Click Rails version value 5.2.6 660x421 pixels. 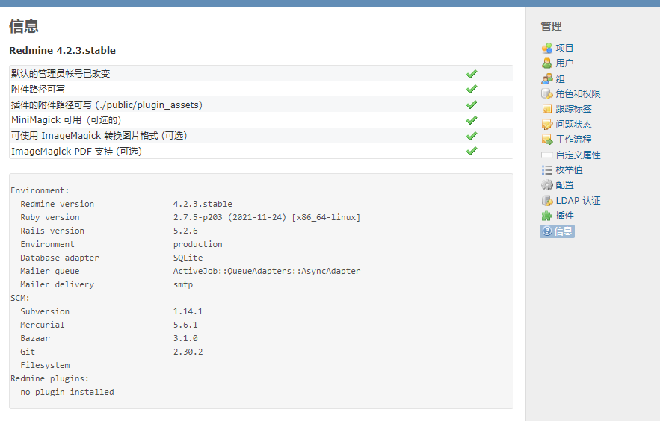point(185,231)
